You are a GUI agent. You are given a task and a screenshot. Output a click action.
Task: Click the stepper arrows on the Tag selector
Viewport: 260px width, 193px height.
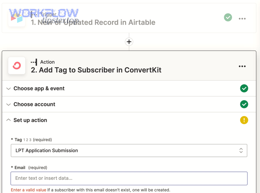tap(241, 150)
